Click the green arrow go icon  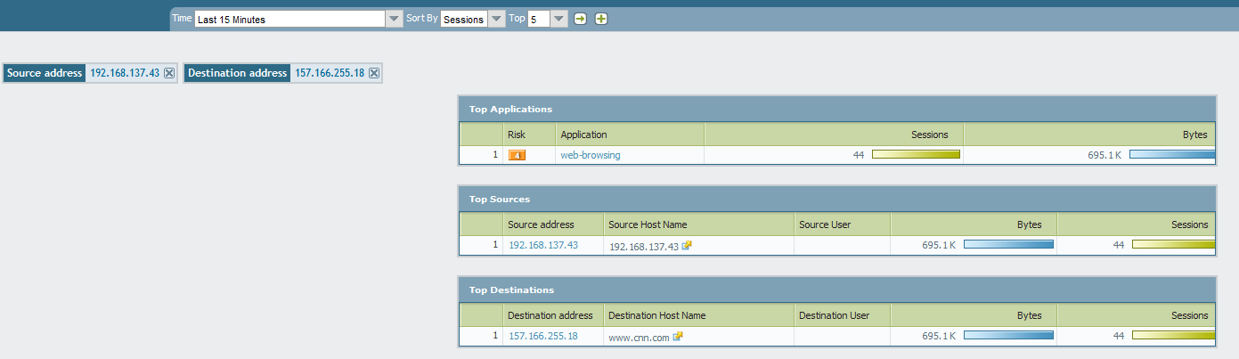580,19
